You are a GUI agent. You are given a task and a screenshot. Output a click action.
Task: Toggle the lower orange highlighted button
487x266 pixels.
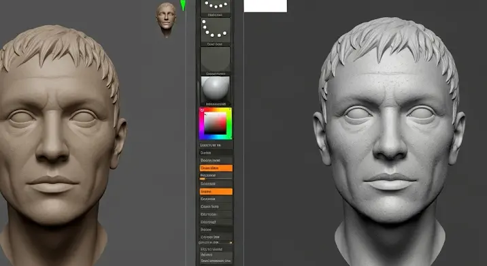(216, 191)
